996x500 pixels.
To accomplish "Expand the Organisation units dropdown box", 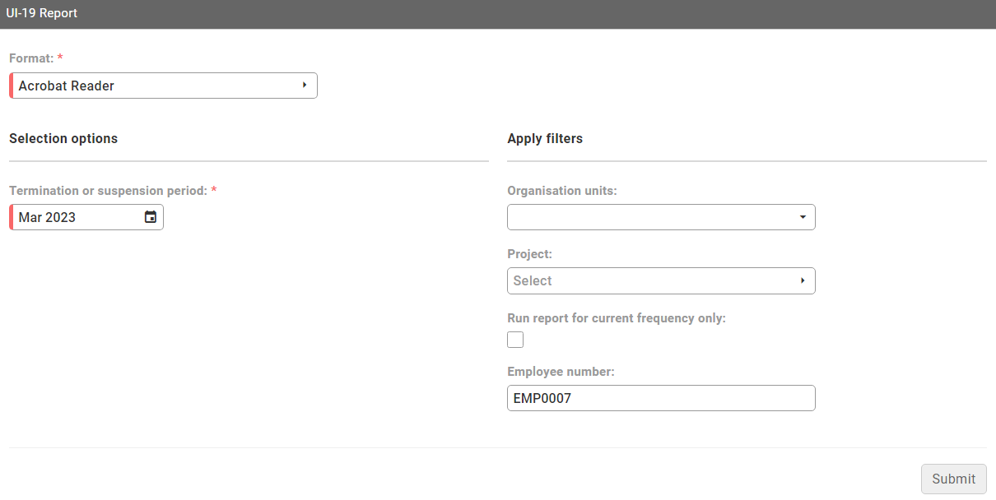I will 650,217.
